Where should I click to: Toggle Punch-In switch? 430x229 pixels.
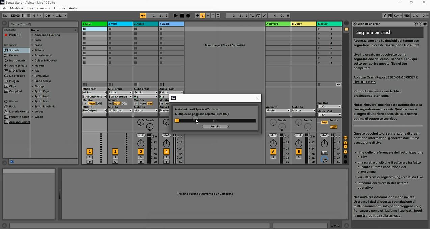click(252, 15)
